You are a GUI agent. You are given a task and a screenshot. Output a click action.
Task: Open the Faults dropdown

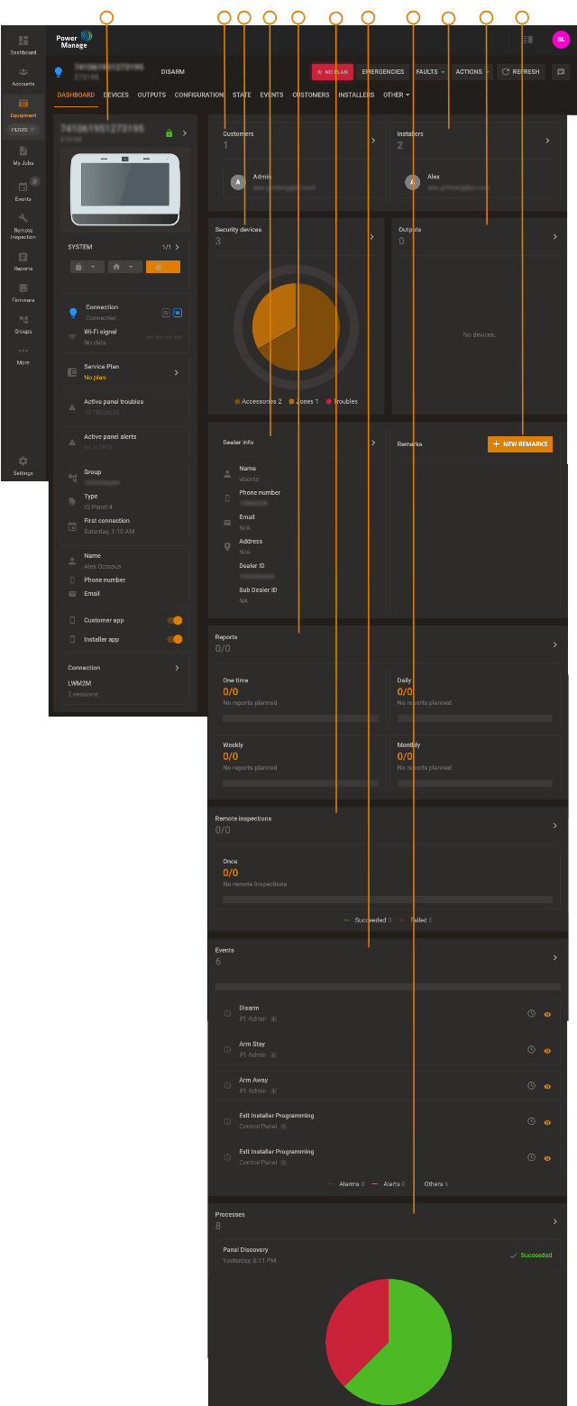pyautogui.click(x=430, y=72)
